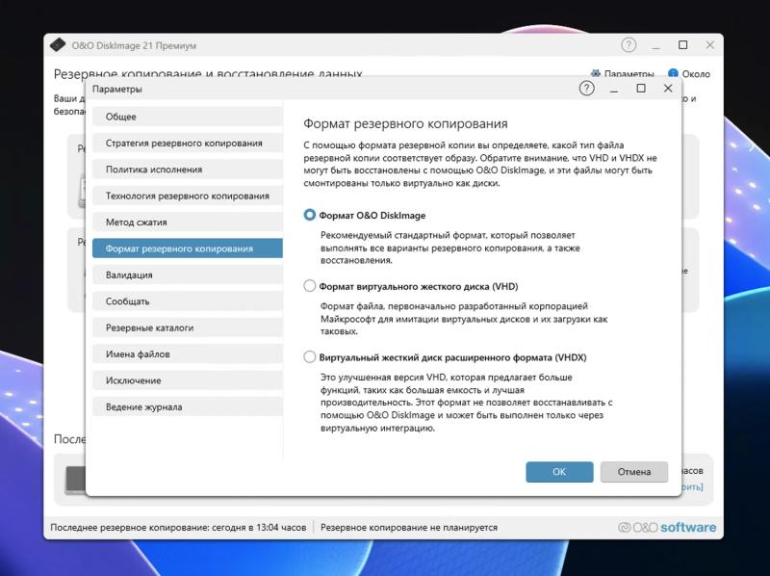
Task: Select the Формат O&O DiskImage option
Action: 310,214
